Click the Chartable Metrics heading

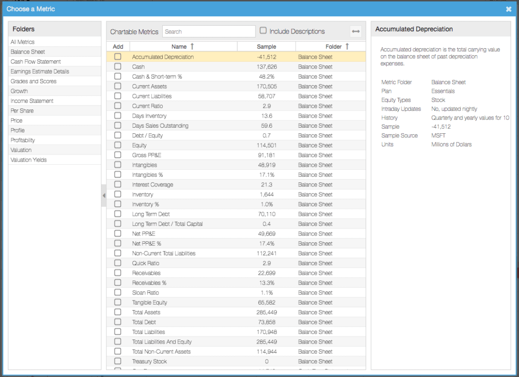coord(134,32)
